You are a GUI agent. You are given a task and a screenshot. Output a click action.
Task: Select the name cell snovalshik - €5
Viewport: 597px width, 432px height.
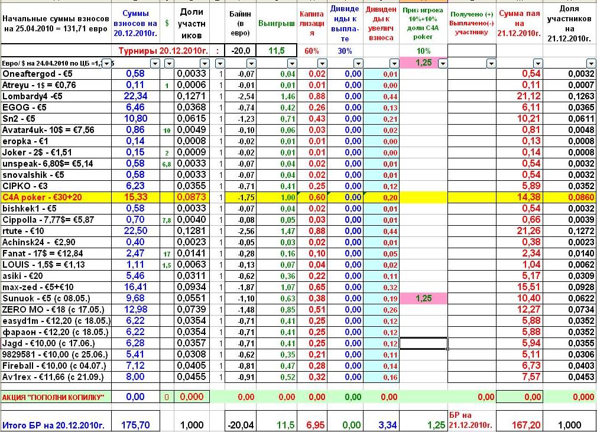[56, 175]
